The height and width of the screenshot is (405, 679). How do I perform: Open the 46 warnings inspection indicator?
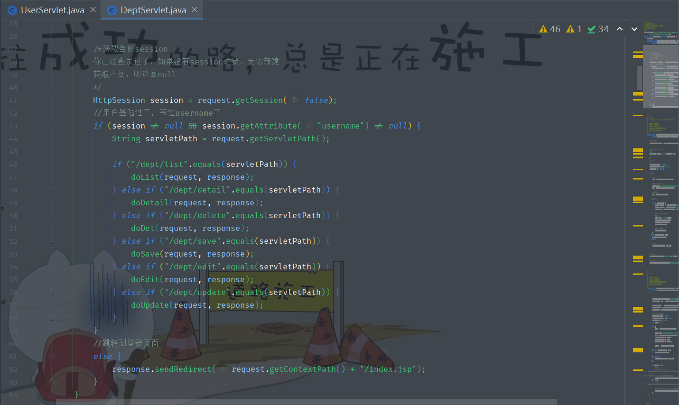point(549,29)
